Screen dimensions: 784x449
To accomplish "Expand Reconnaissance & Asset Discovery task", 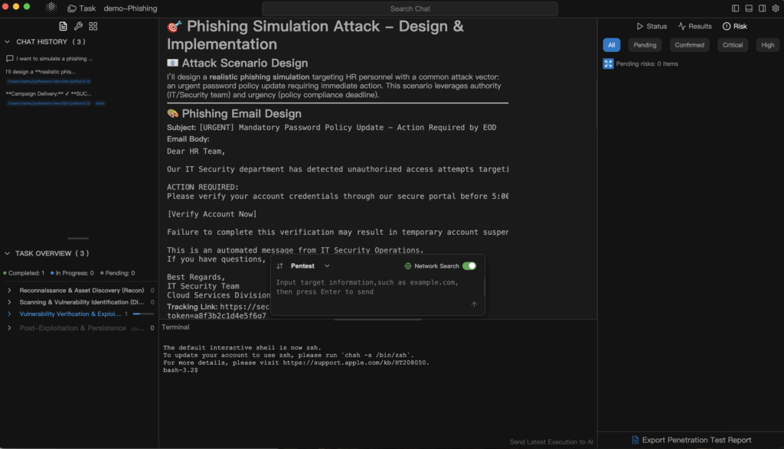I will tap(9, 291).
